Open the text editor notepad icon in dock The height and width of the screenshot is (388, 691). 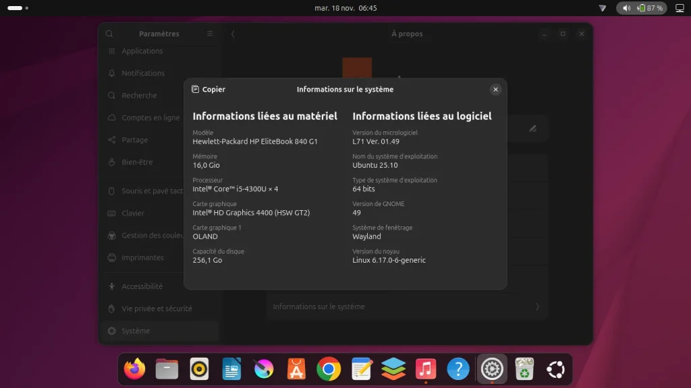pos(362,368)
